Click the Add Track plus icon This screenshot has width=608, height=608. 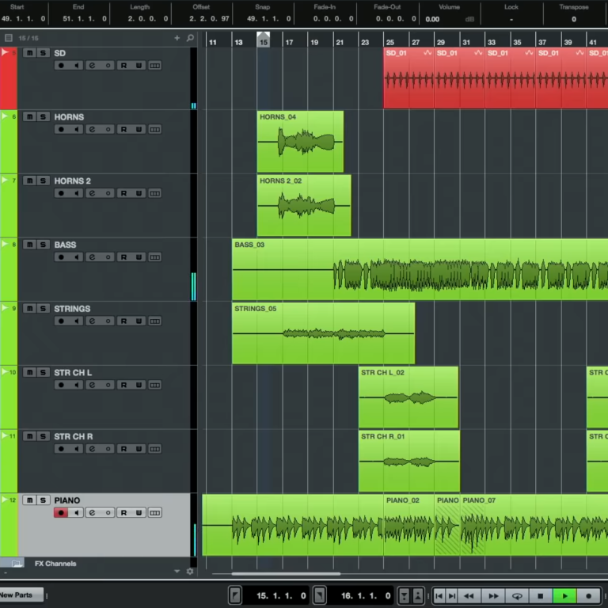tap(177, 38)
